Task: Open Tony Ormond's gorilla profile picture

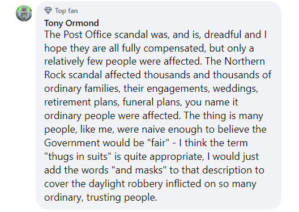Action: (24, 13)
